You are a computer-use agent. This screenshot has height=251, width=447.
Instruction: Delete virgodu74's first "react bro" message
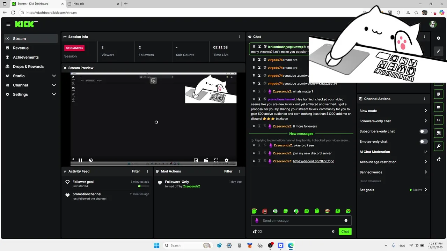click(x=254, y=60)
